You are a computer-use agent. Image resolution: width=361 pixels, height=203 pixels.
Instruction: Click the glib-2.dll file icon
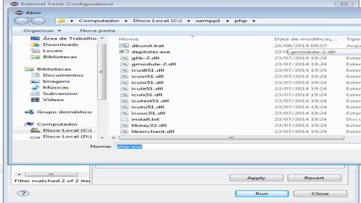124,58
